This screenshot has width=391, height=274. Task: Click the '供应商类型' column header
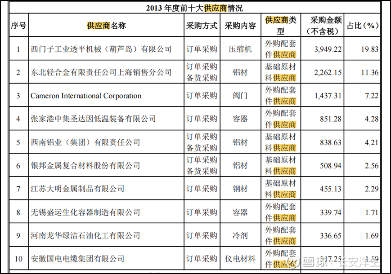(x=280, y=25)
